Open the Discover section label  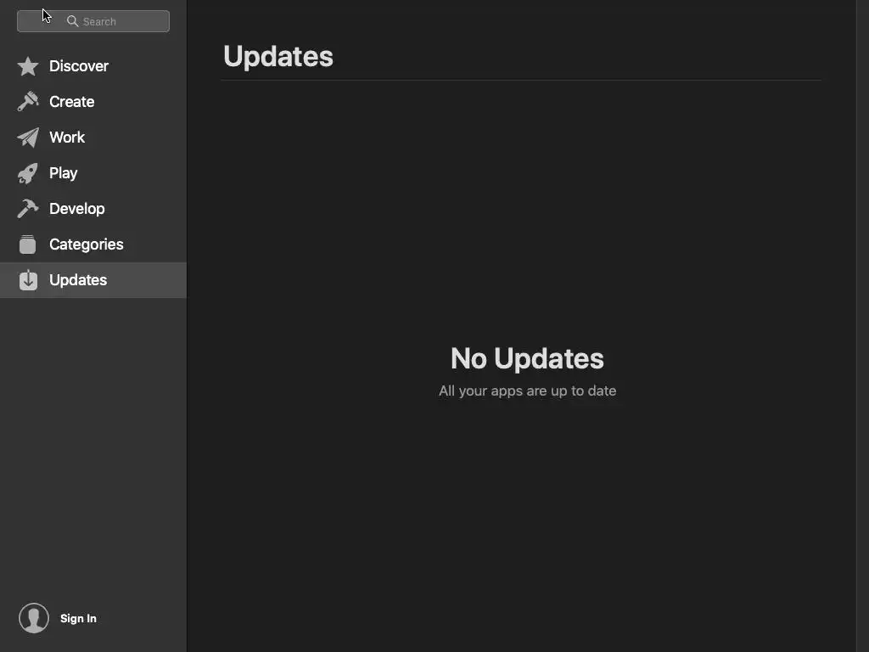(79, 66)
